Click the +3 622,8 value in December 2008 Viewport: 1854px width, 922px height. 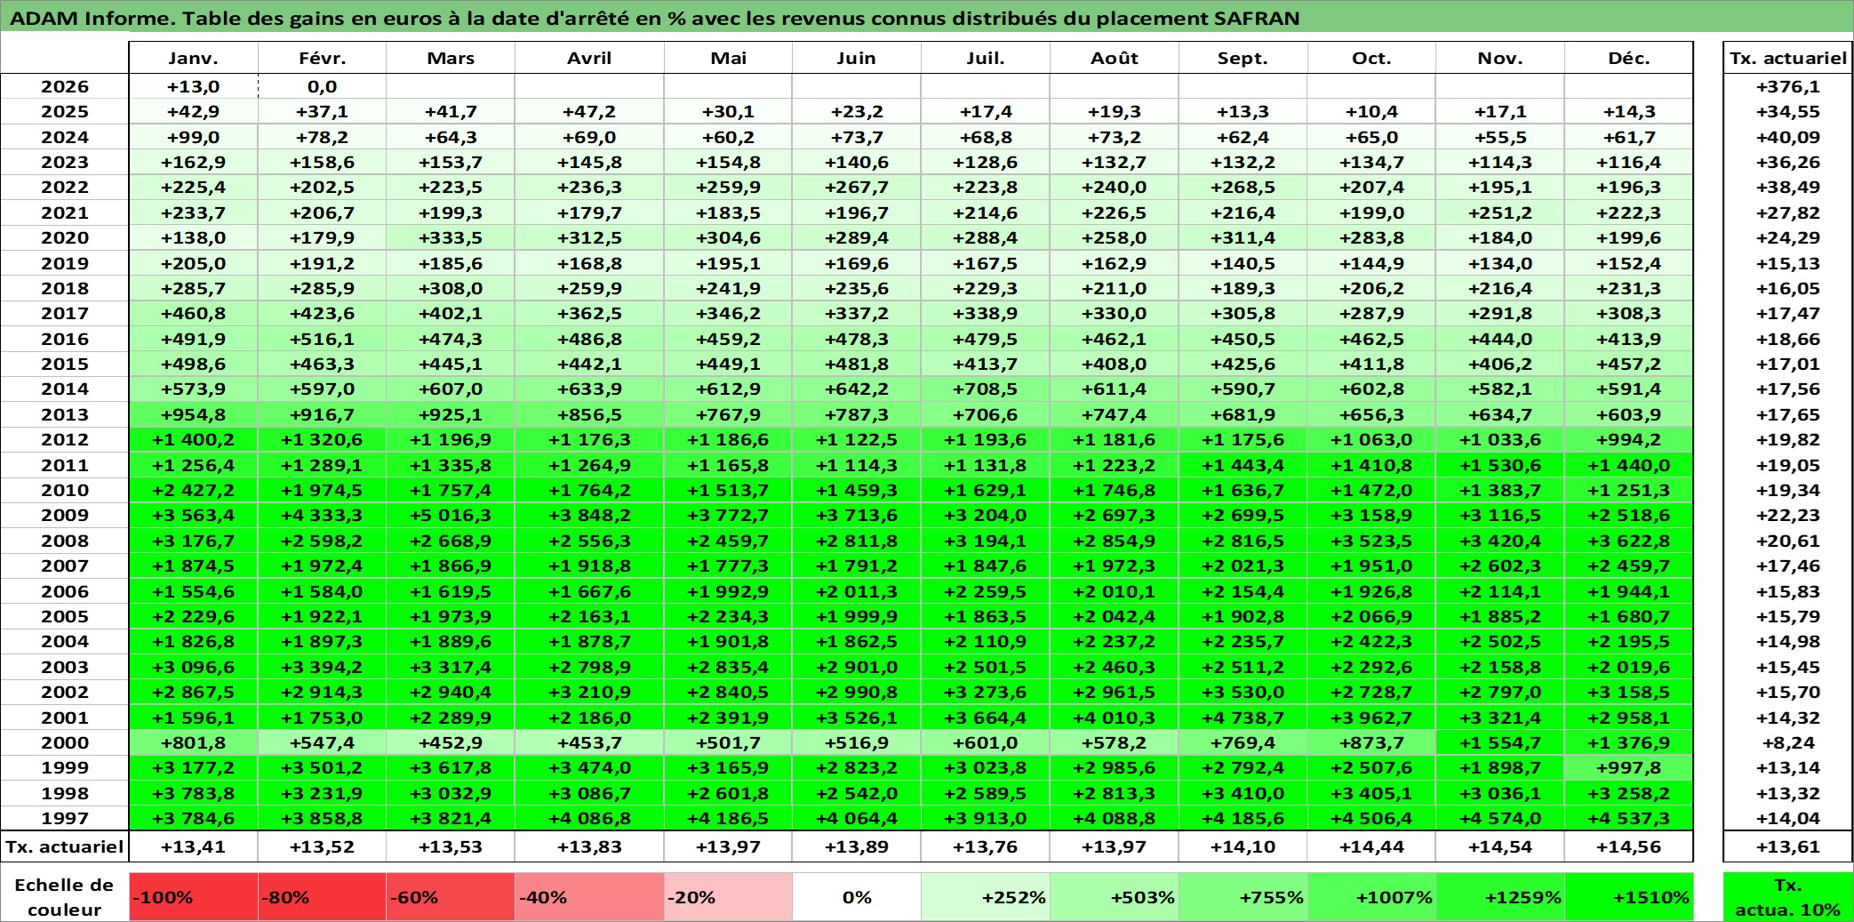(1629, 541)
